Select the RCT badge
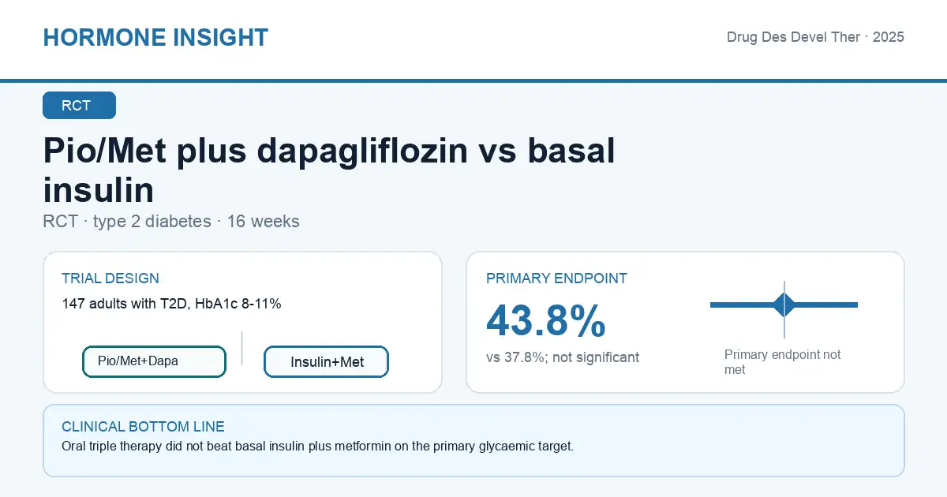This screenshot has width=947, height=497. click(x=79, y=106)
